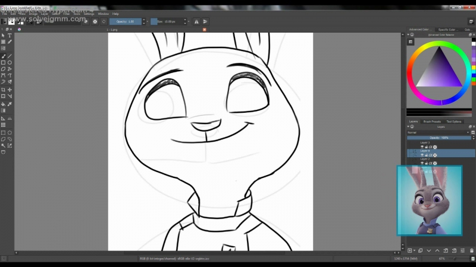476x267 pixels.
Task: Collapse the Layers docker
Action: click(x=408, y=126)
